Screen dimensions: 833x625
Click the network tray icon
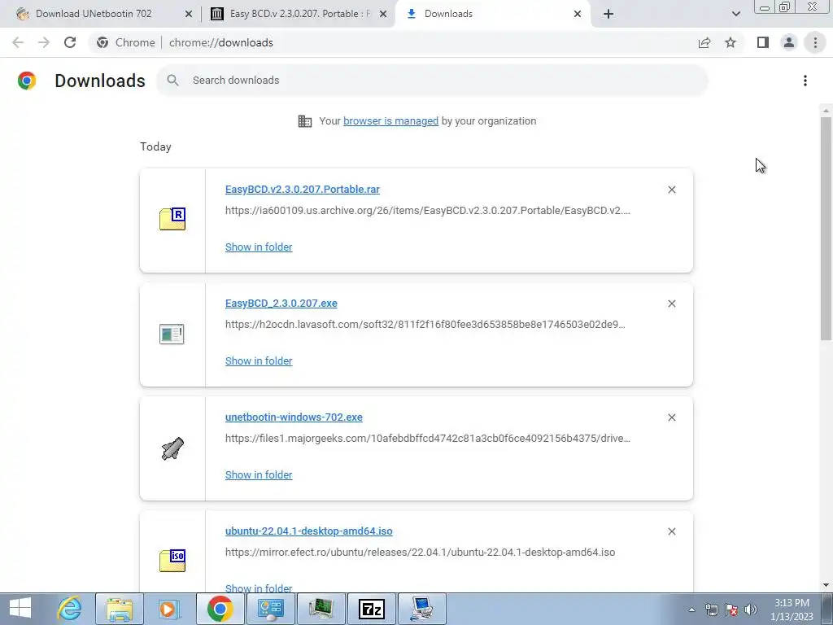(711, 609)
